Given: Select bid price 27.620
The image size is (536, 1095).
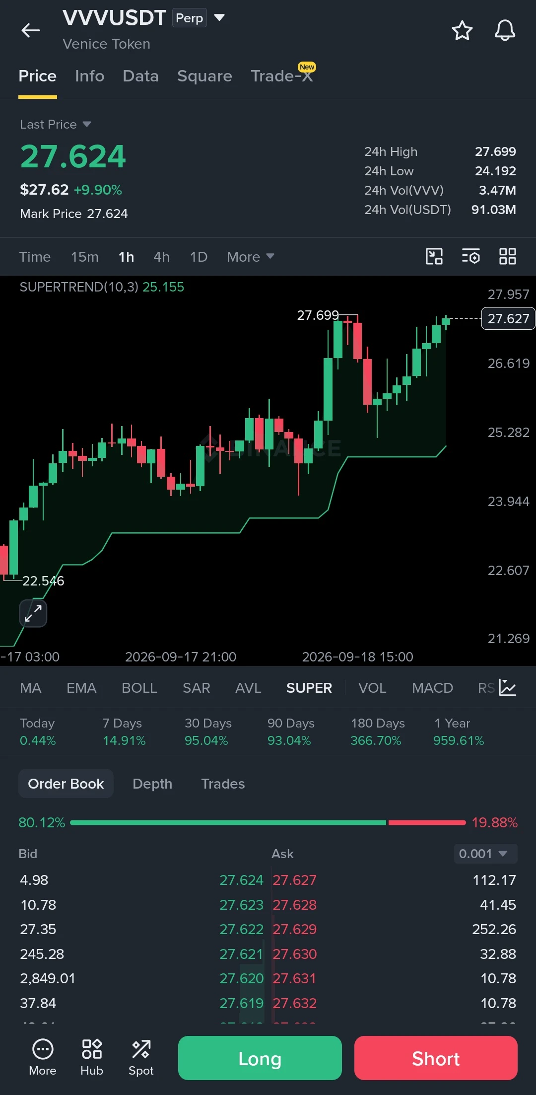Looking at the screenshot, I should pyautogui.click(x=241, y=978).
